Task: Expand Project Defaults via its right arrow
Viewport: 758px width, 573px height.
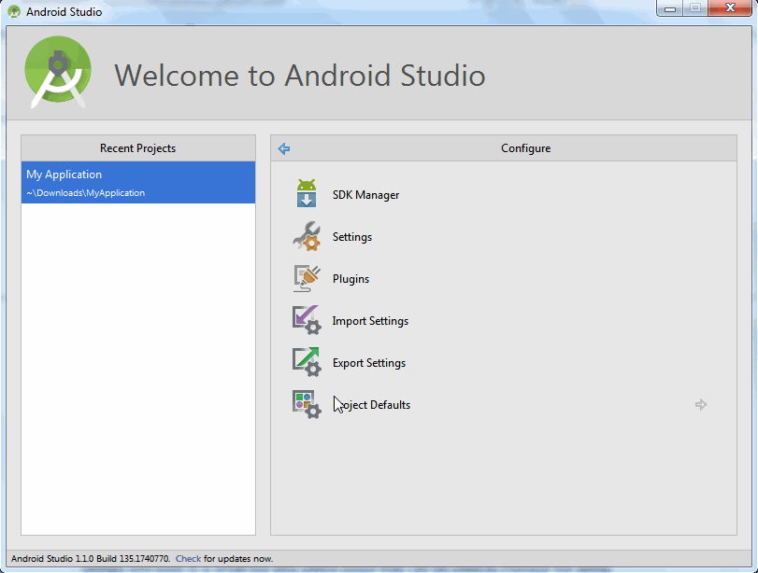Action: point(700,404)
